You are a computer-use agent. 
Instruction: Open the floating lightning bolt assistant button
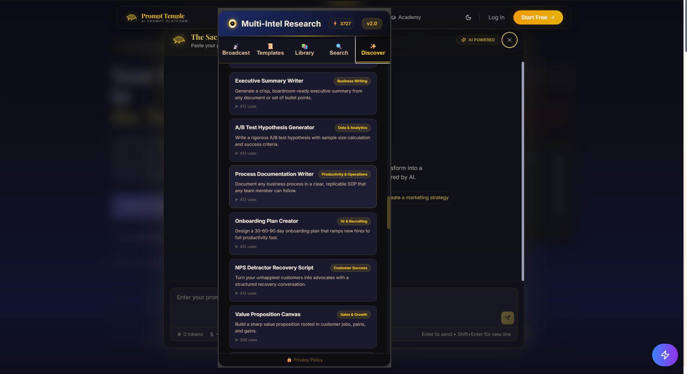(x=665, y=355)
